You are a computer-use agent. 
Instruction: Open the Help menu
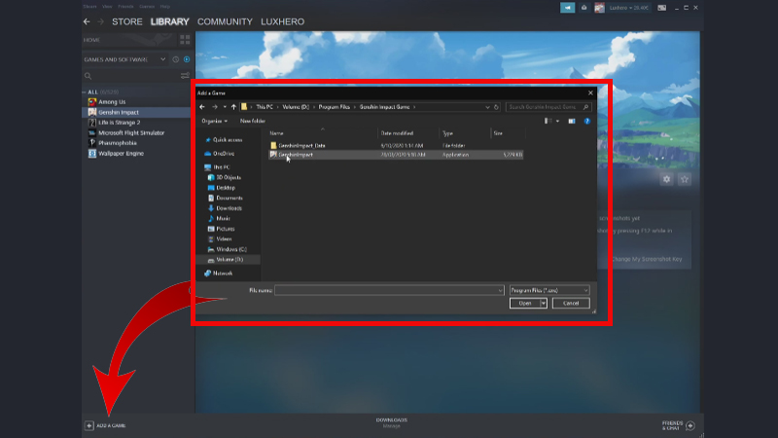coord(165,7)
